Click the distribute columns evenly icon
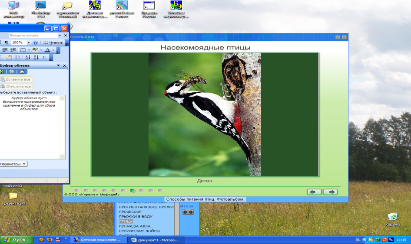This screenshot has height=244, width=411. click(17, 57)
